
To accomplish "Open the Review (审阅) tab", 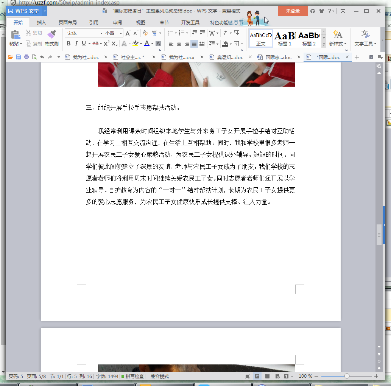I will point(117,22).
